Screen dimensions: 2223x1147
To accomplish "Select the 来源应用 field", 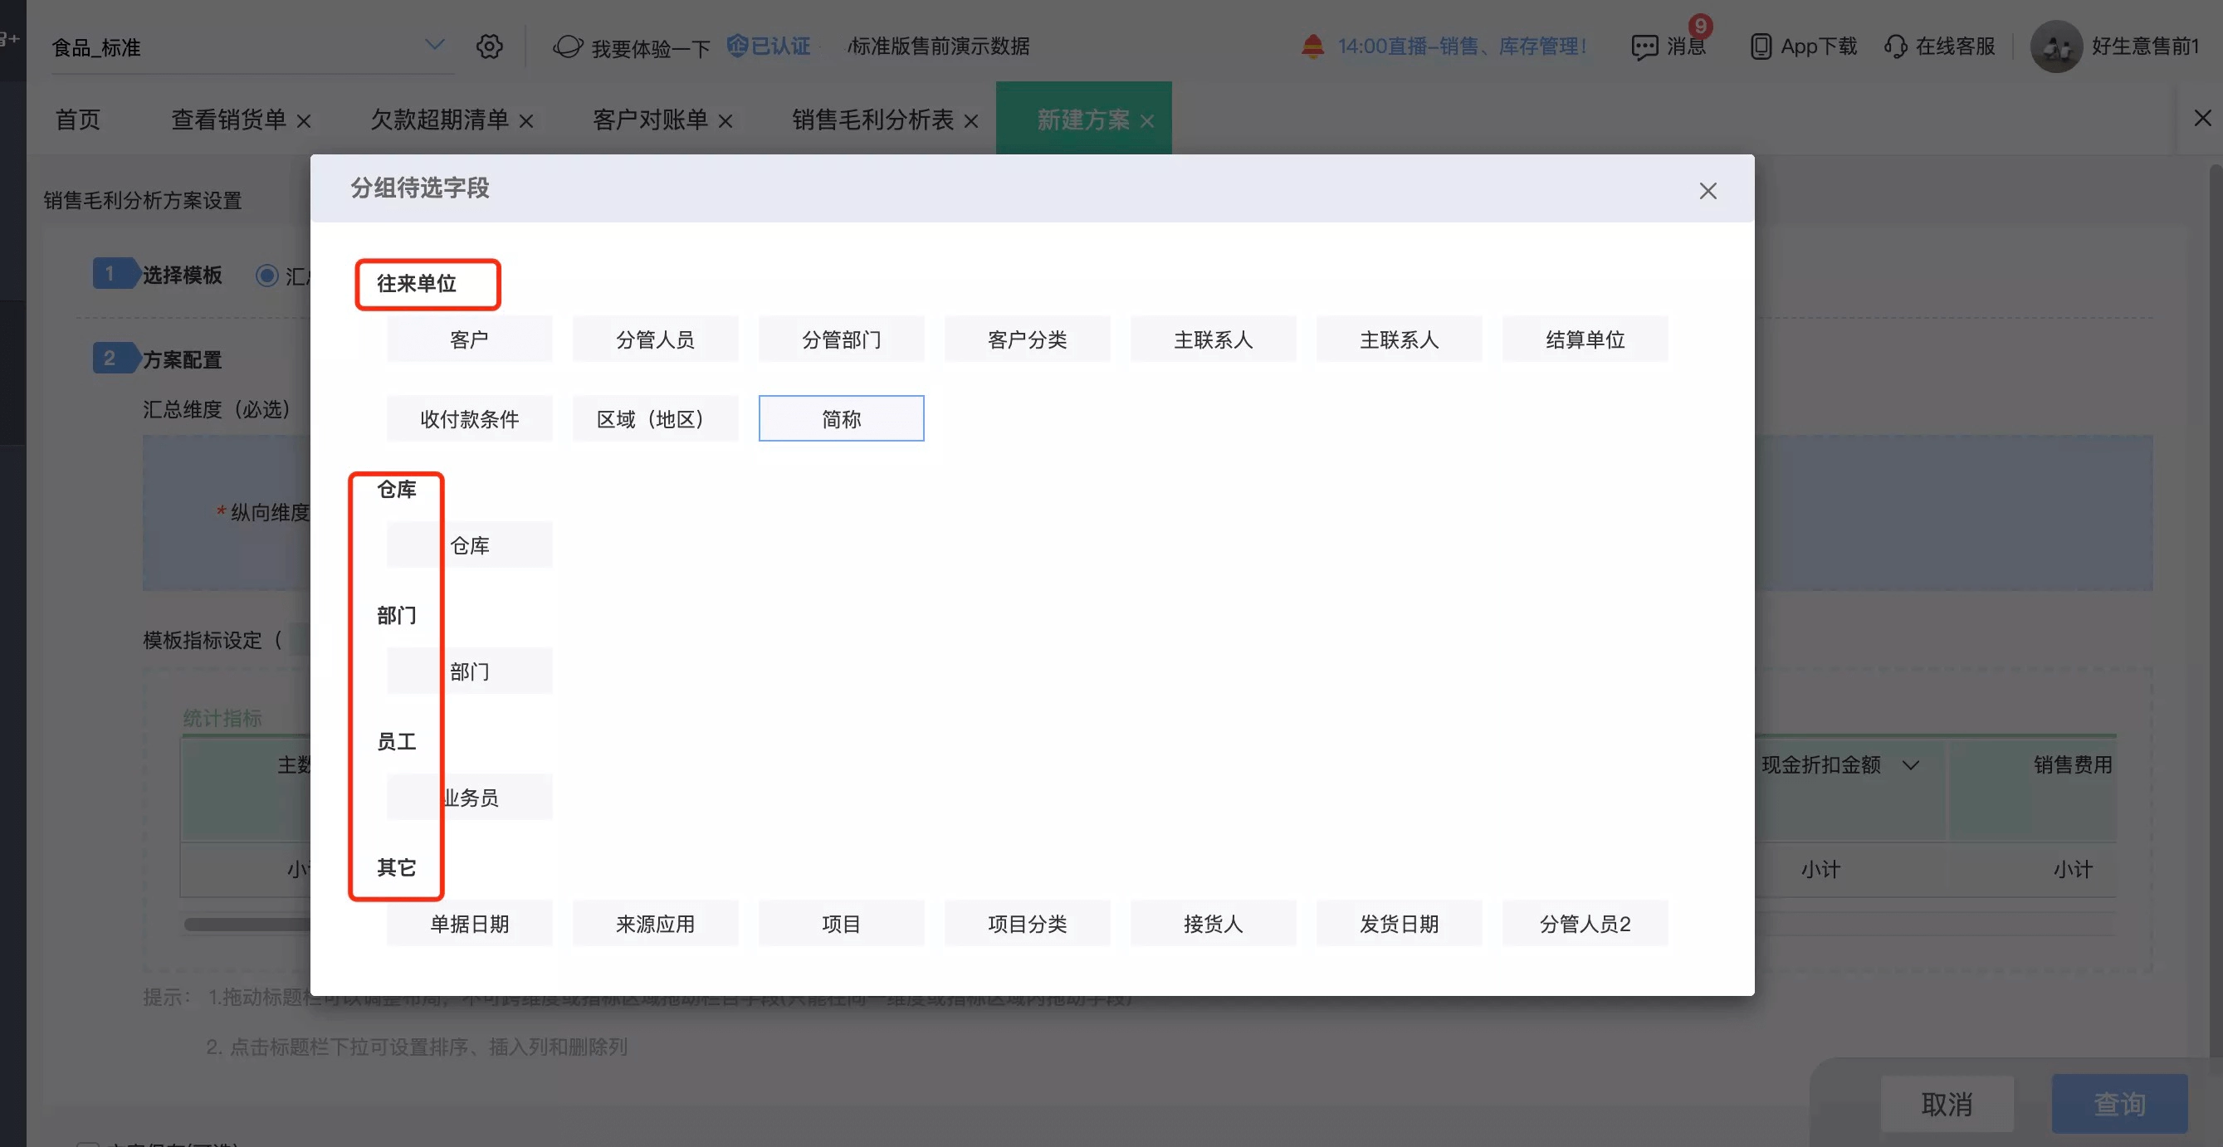I will click(x=655, y=924).
